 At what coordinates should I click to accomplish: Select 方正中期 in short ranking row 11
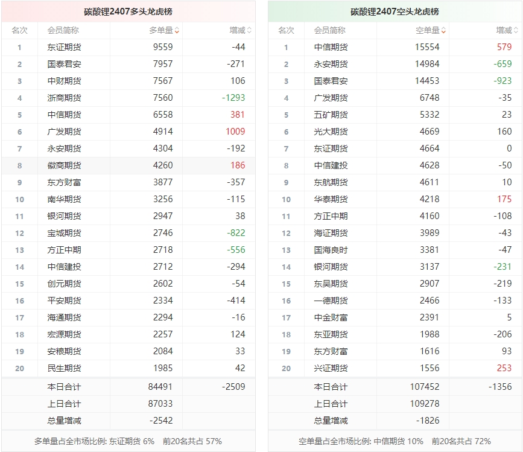point(331,216)
